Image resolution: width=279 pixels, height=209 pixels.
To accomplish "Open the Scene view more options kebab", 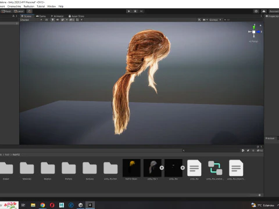I will coord(261,16).
